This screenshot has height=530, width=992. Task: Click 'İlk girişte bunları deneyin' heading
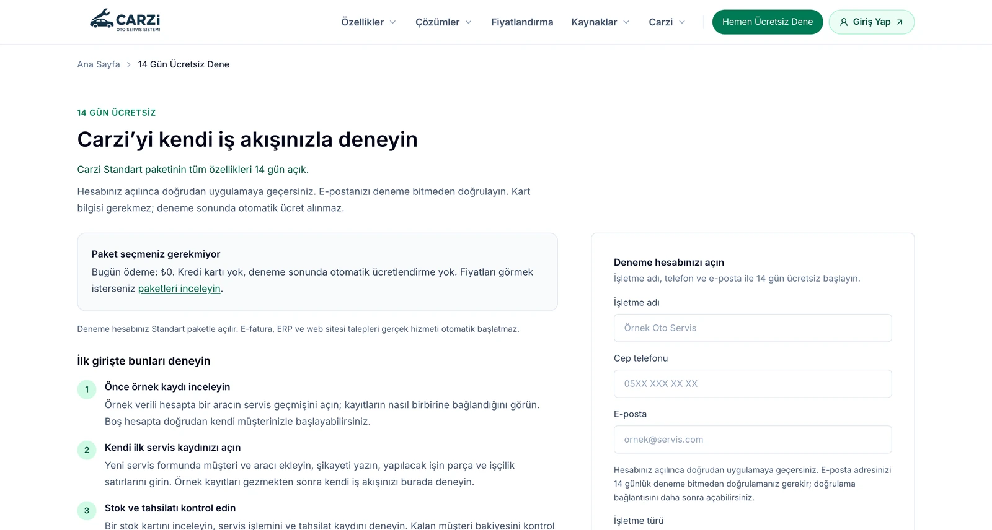click(x=144, y=361)
